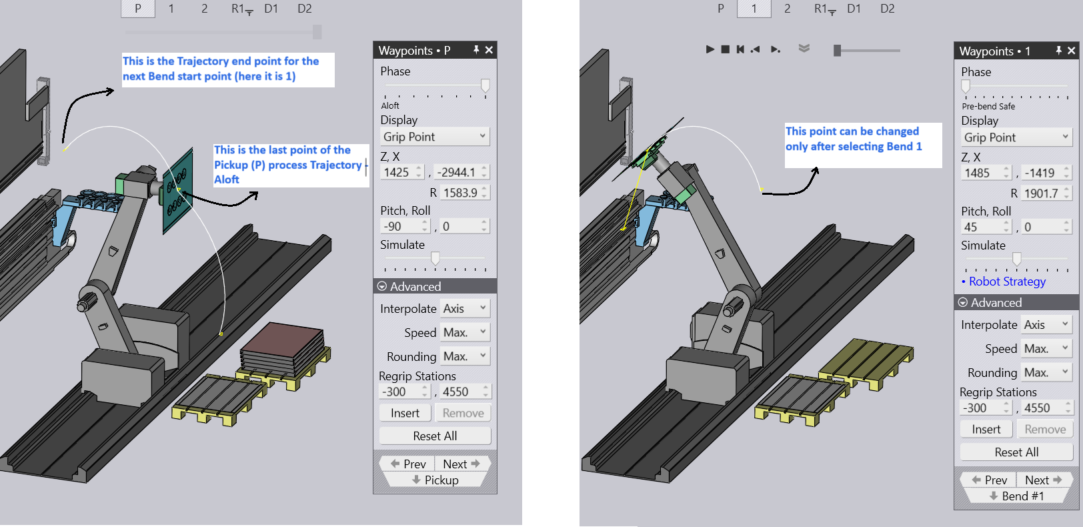Viewport: 1083px width, 527px height.
Task: Click R field showing 1583.9
Action: [465, 193]
